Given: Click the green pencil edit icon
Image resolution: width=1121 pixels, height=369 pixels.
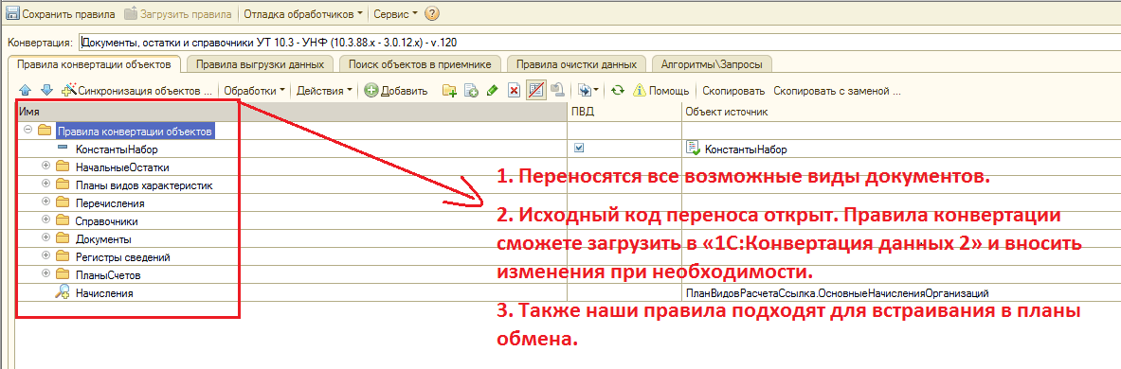Looking at the screenshot, I should 492,91.
